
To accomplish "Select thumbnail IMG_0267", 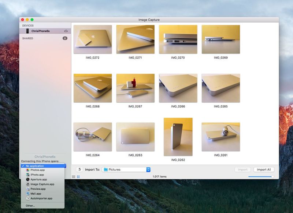I will [135, 88].
